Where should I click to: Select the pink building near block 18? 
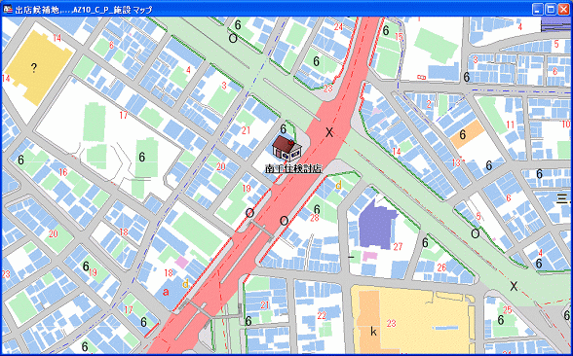click(181, 262)
